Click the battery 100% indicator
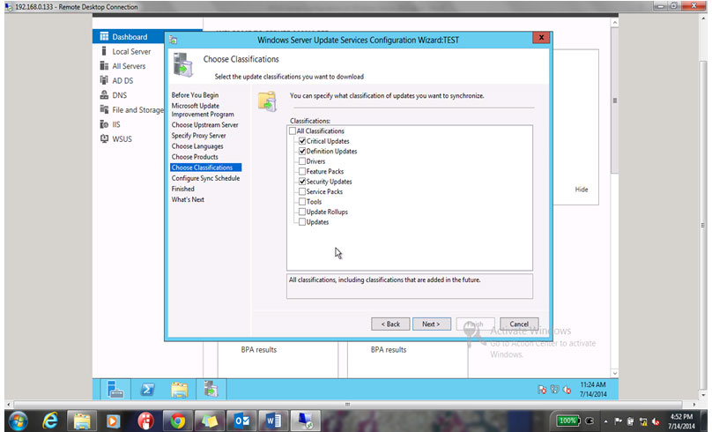Viewport: 712px width, 432px height. [568, 421]
